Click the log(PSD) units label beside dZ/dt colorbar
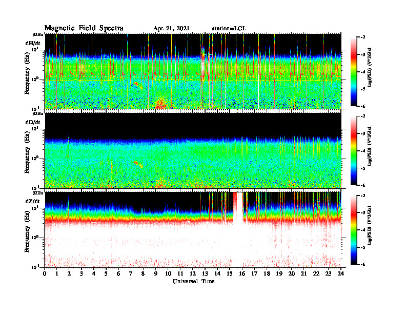 [369, 225]
